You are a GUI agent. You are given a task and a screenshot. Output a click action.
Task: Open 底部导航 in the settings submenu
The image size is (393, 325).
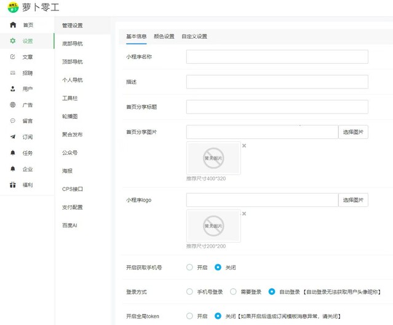[x=72, y=44]
